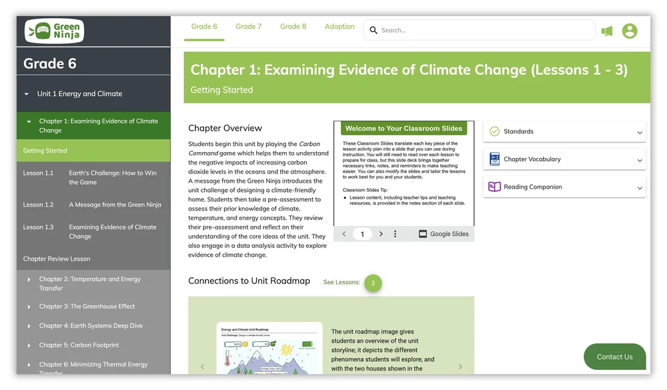The image size is (667, 390).
Task: Advance to the next slide with the arrow
Action: click(x=380, y=233)
